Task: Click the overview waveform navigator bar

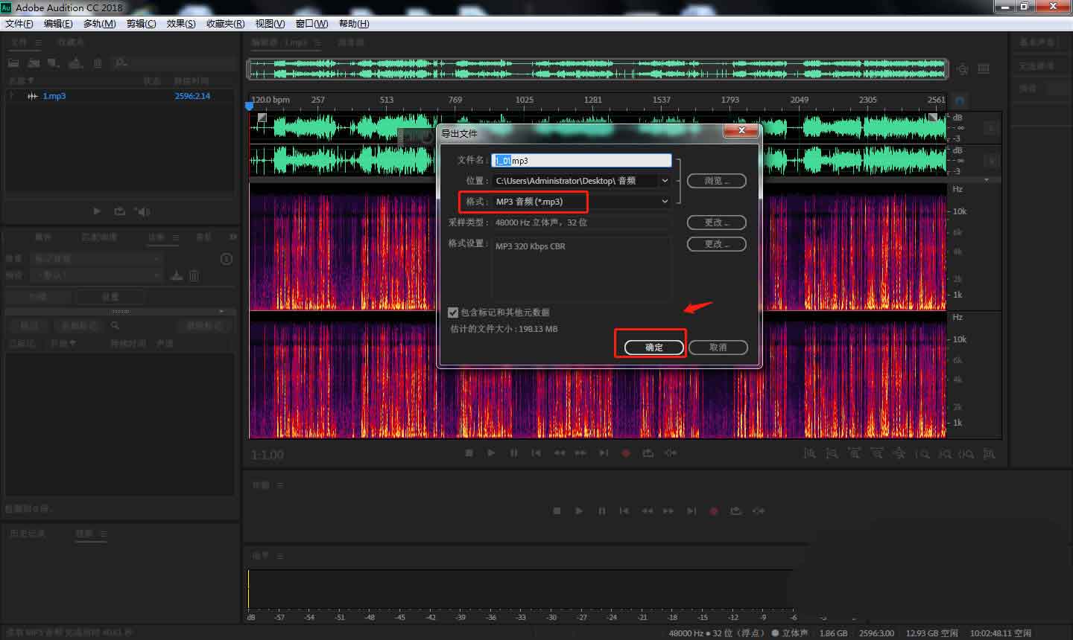Action: (x=596, y=69)
